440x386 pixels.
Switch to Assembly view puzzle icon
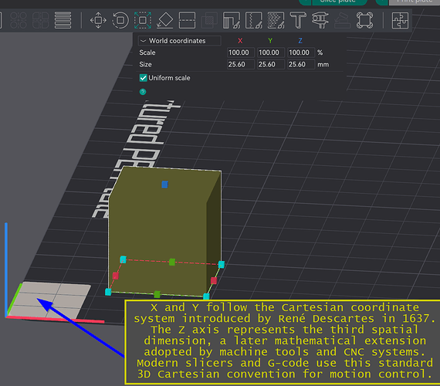click(400, 20)
